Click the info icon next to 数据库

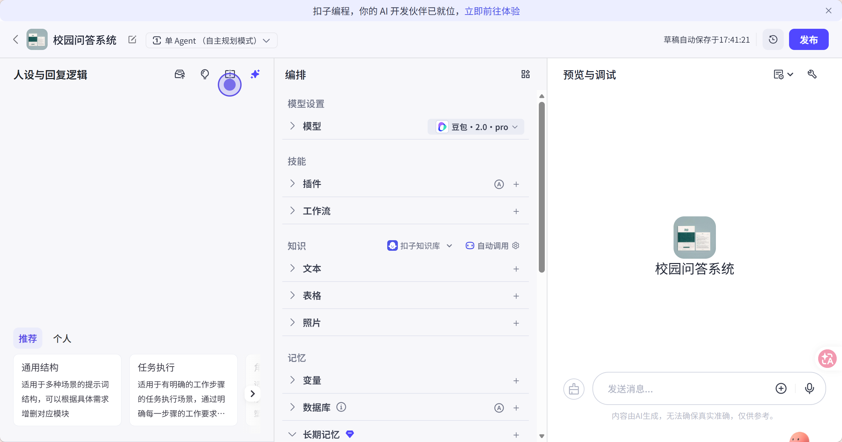tap(341, 407)
